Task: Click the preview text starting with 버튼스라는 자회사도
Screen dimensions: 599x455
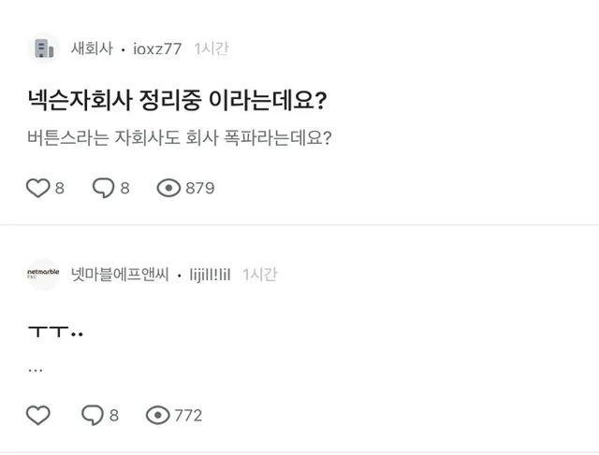Action: (x=182, y=137)
